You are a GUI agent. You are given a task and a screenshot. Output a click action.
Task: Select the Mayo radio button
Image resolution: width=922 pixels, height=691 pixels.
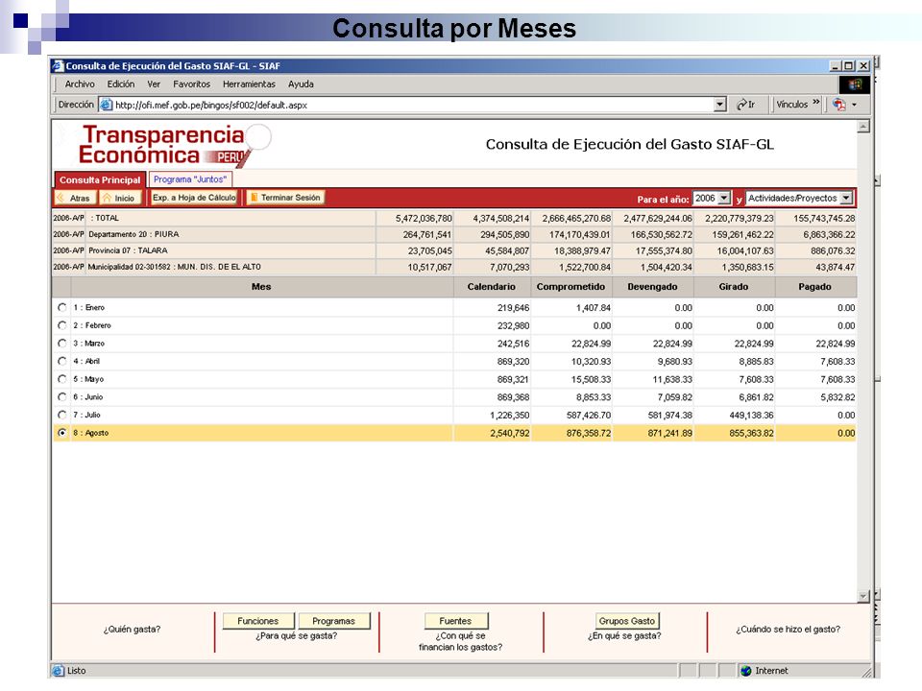[x=61, y=379]
